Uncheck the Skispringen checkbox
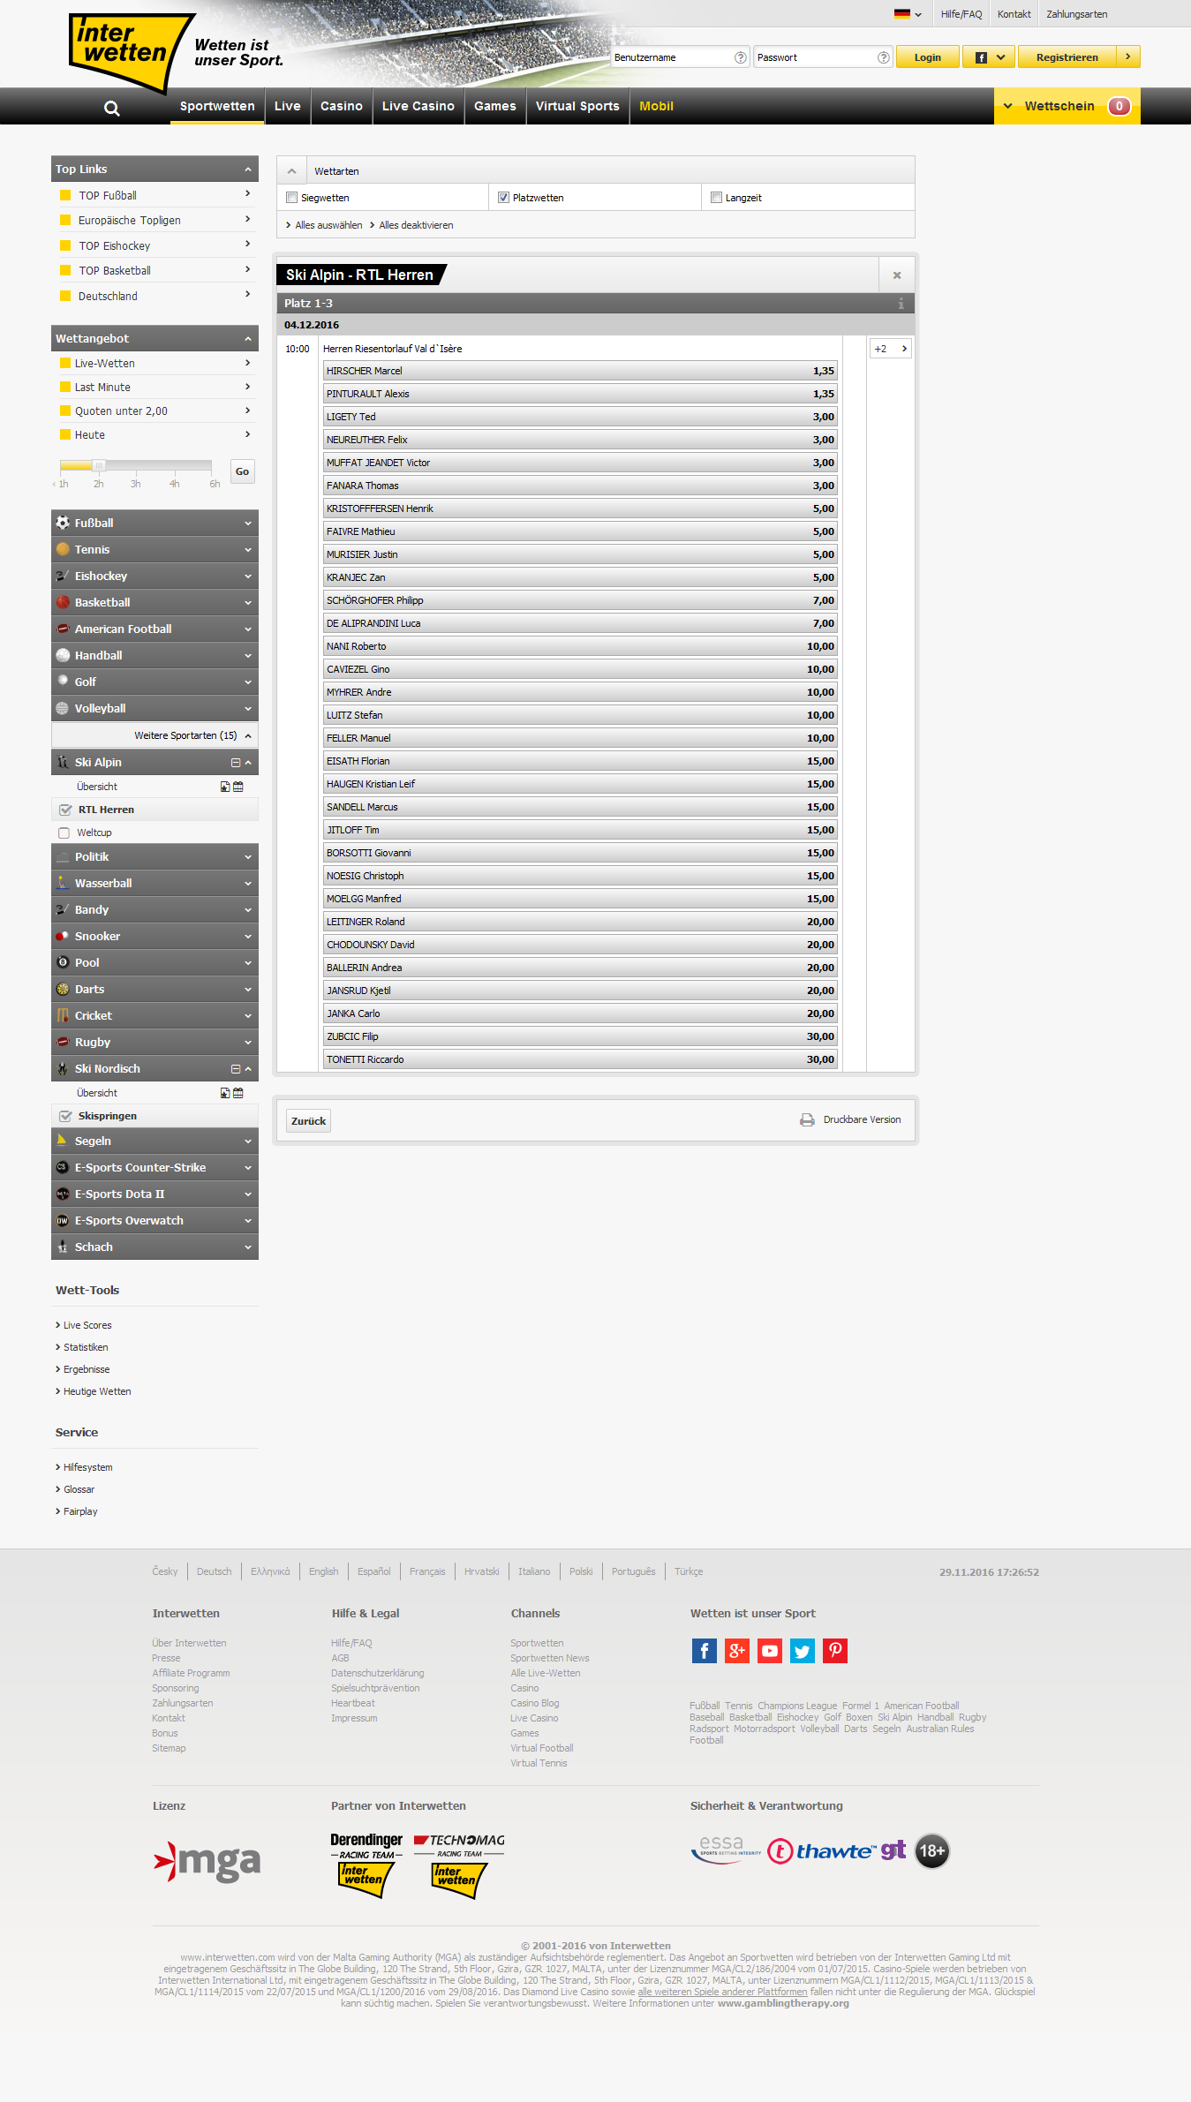The width and height of the screenshot is (1191, 2102). pyautogui.click(x=65, y=1116)
